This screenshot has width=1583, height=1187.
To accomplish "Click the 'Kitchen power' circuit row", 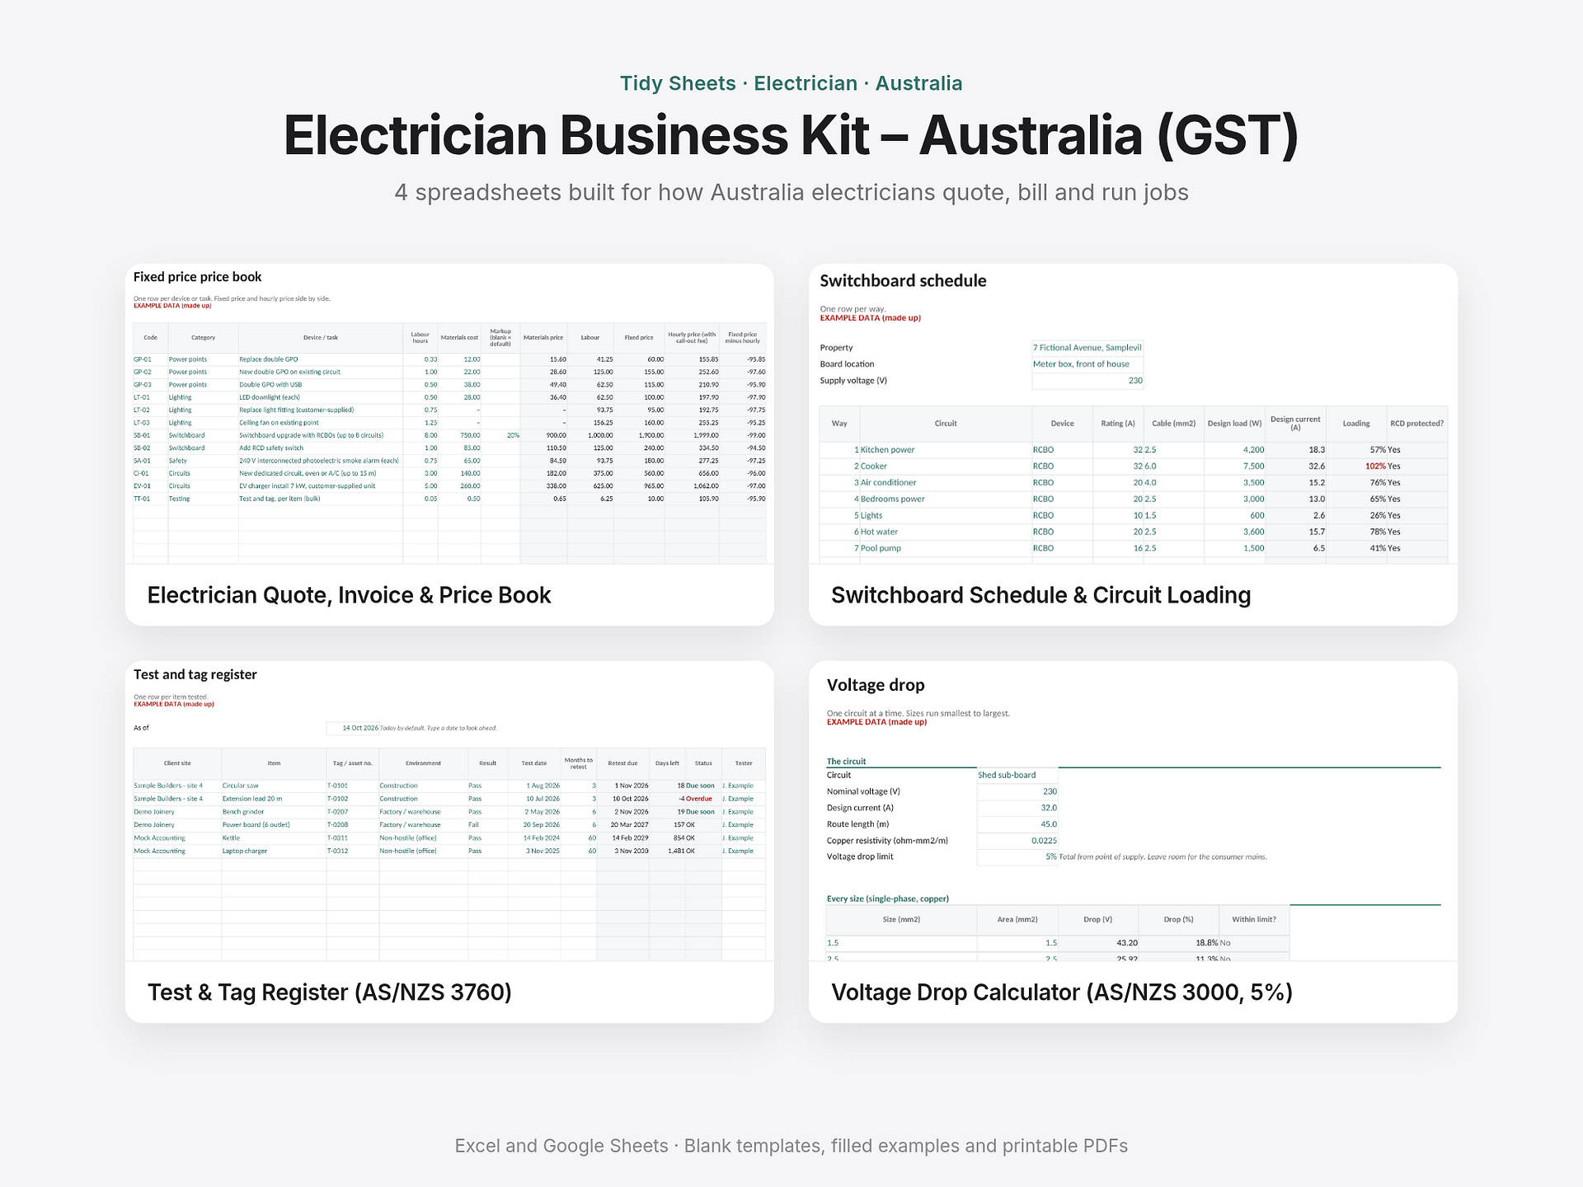I will (1134, 450).
